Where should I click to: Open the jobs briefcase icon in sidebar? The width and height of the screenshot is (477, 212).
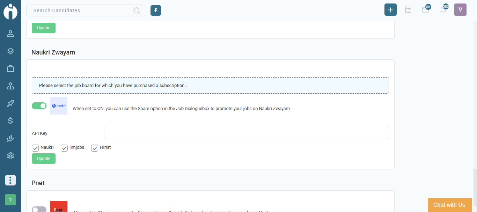click(10, 68)
